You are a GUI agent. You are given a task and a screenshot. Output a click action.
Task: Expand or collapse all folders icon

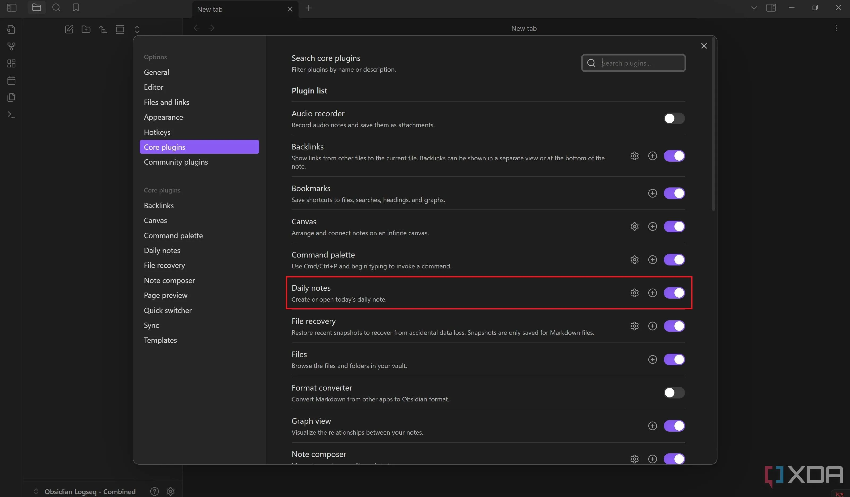pyautogui.click(x=137, y=29)
